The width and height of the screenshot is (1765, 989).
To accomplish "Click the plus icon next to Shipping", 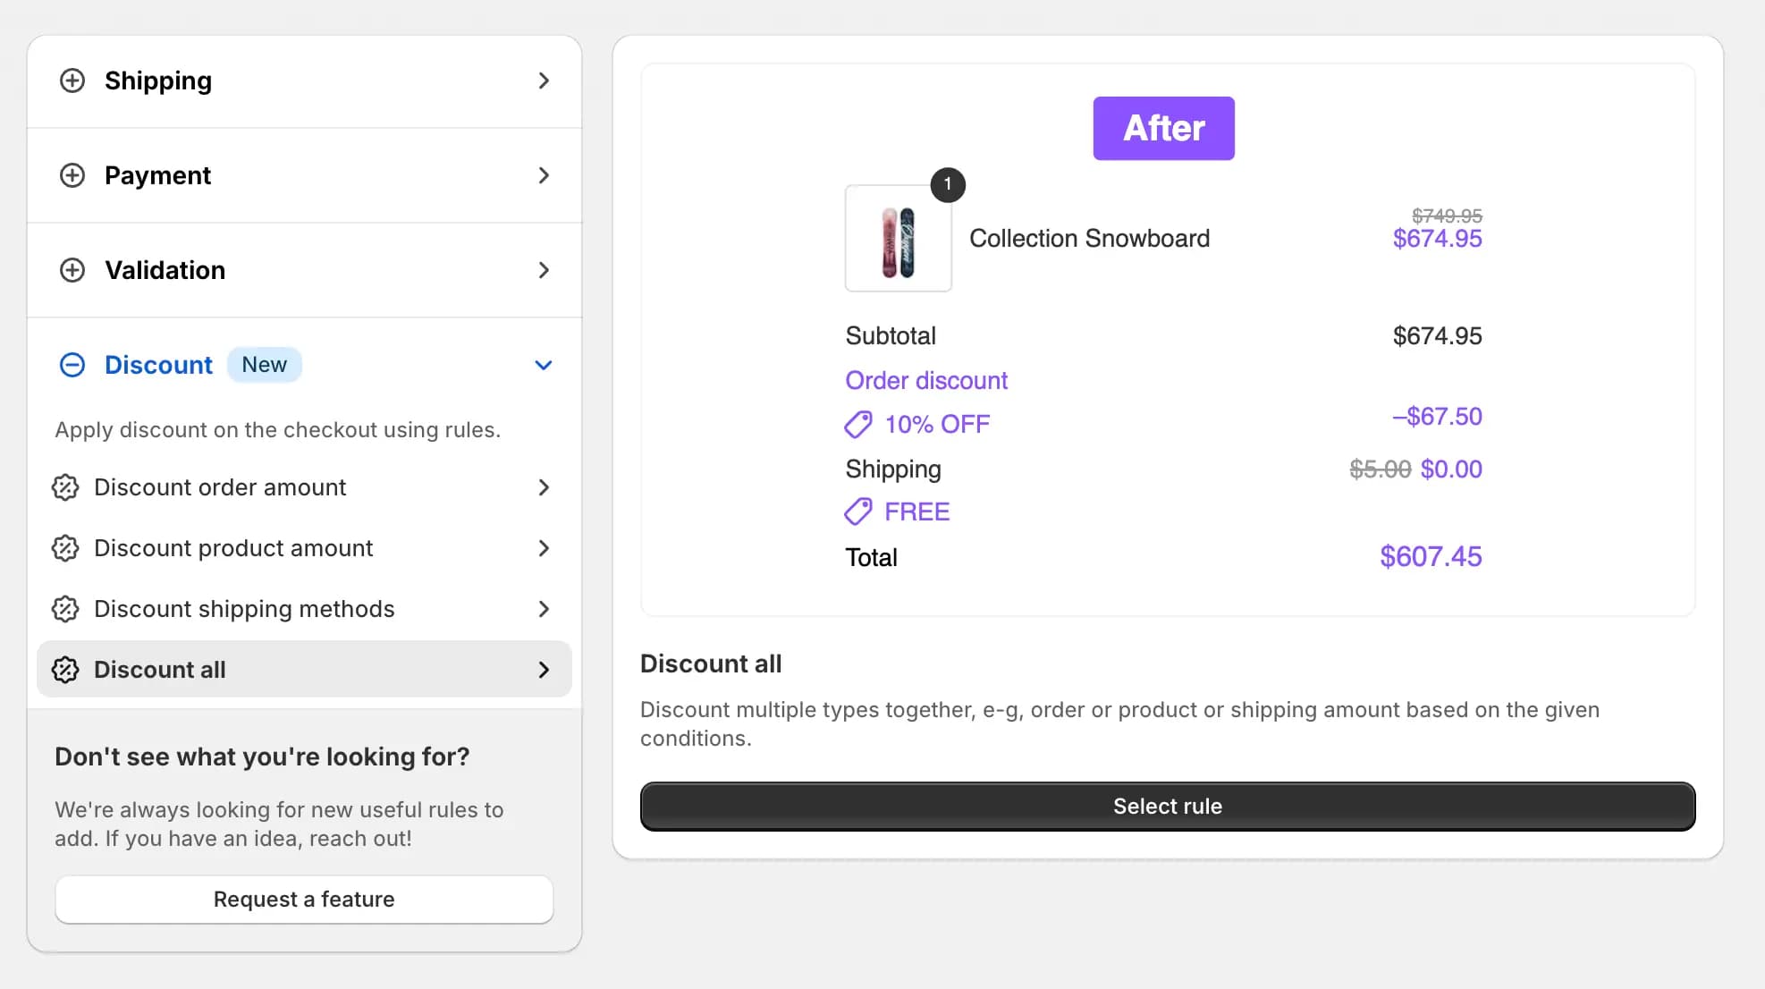I will click(72, 80).
